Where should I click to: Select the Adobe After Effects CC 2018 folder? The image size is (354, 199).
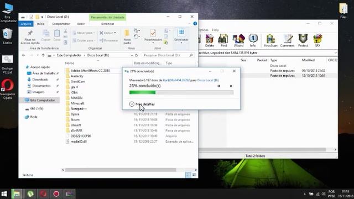click(90, 71)
